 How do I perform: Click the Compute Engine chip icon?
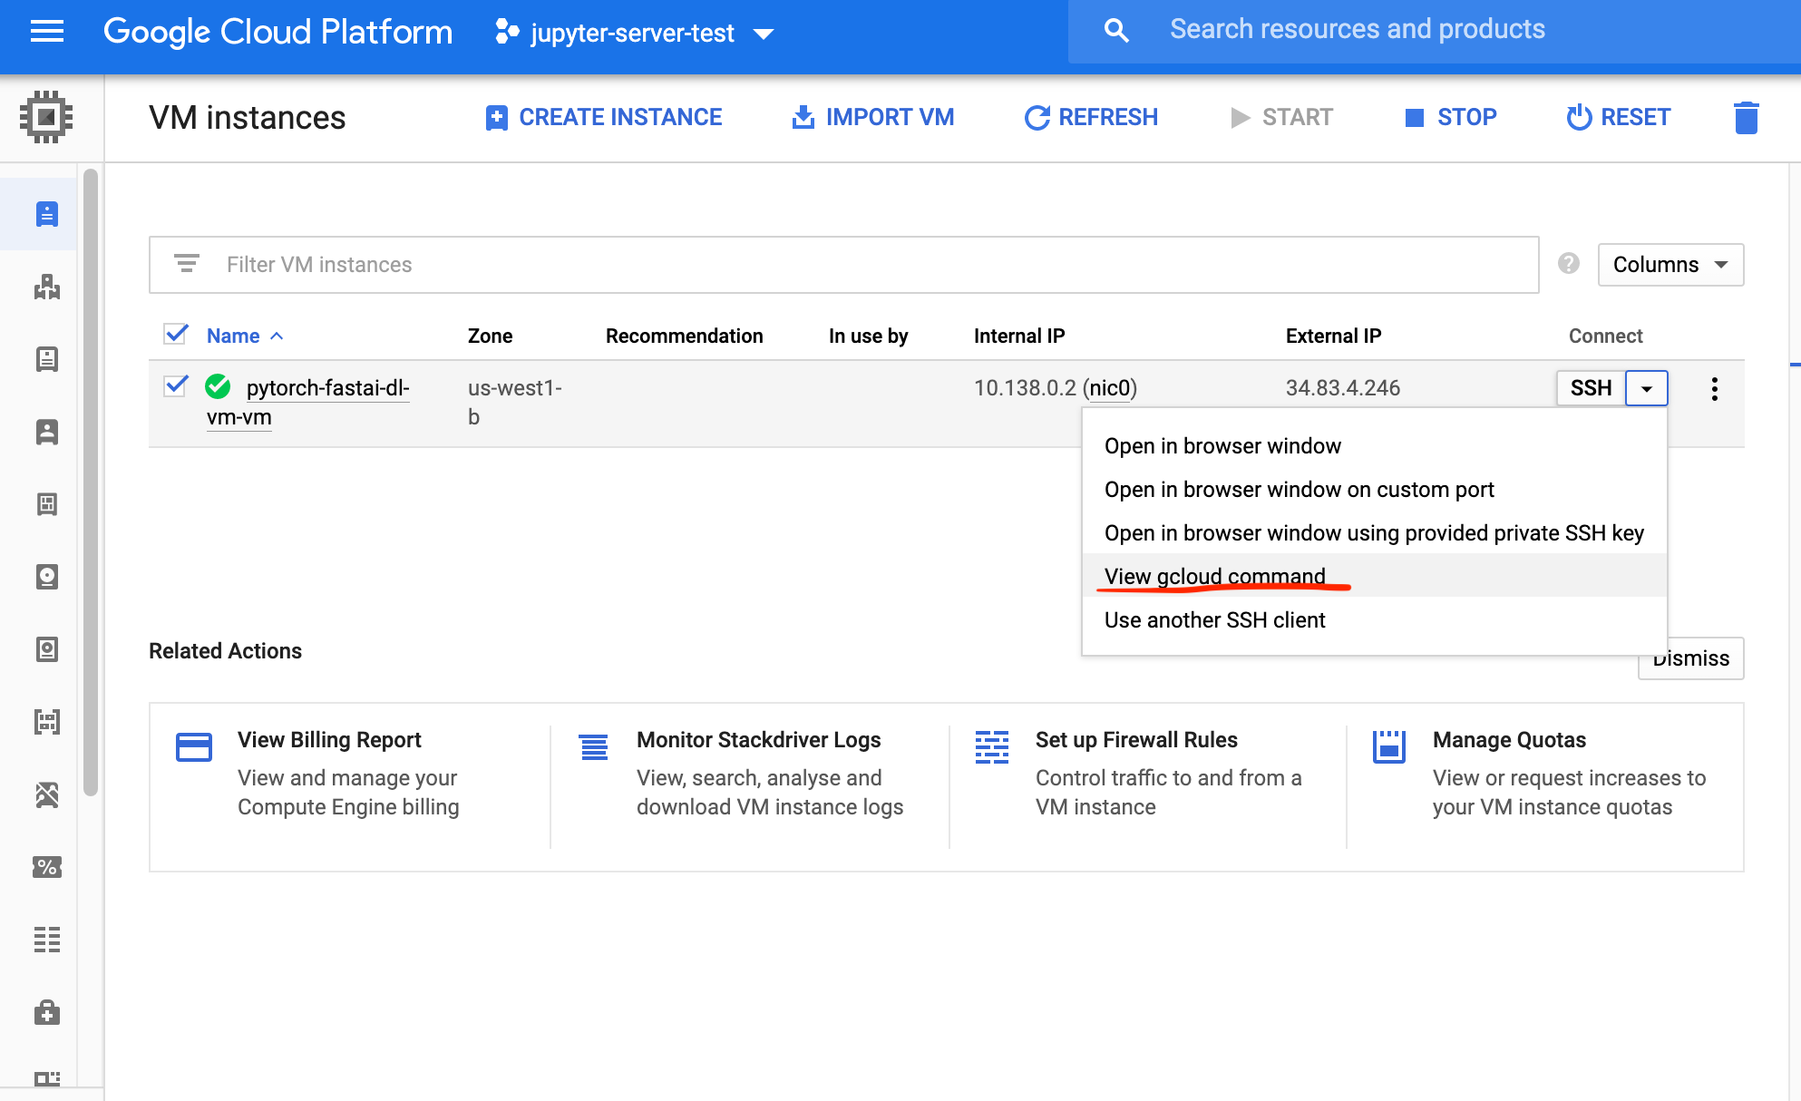pyautogui.click(x=46, y=117)
